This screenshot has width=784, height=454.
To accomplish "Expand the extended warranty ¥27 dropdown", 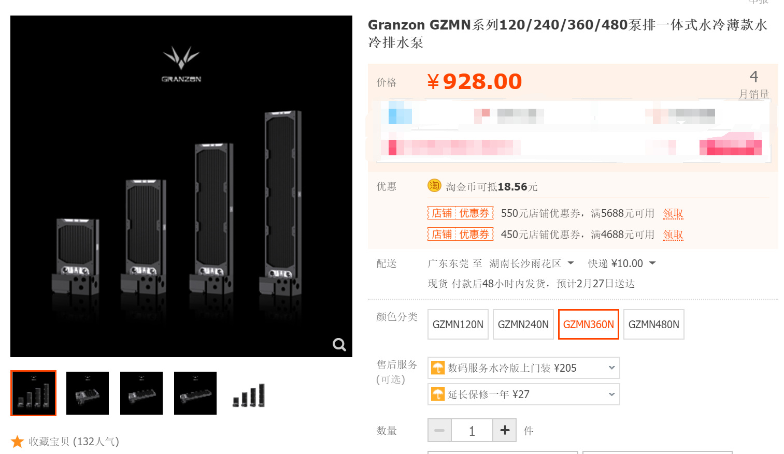I will pyautogui.click(x=524, y=394).
